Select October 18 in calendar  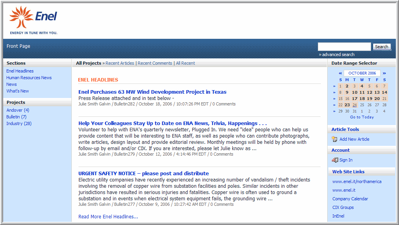point(362,99)
